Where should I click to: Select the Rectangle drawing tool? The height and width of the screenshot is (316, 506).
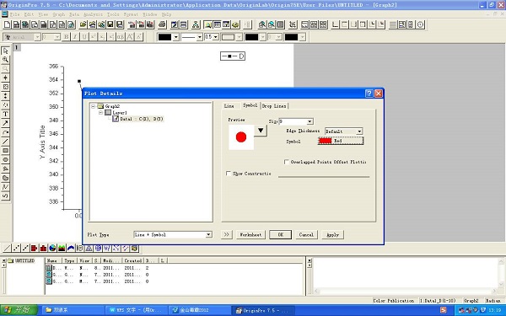point(5,151)
